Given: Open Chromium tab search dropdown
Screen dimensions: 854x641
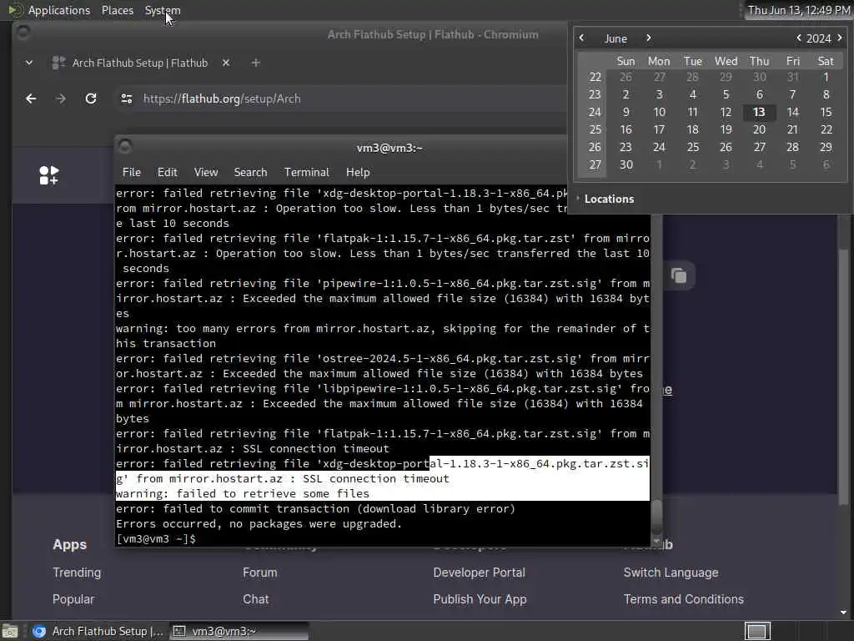Looking at the screenshot, I should click(29, 63).
